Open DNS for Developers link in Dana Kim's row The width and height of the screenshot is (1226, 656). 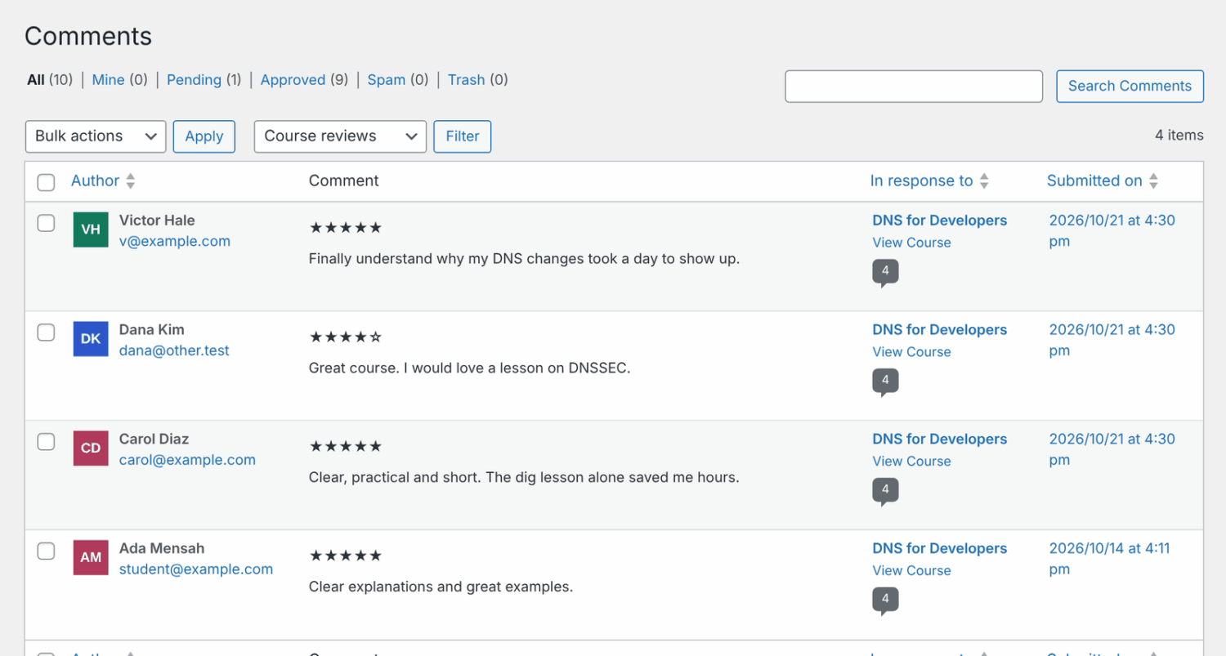940,330
